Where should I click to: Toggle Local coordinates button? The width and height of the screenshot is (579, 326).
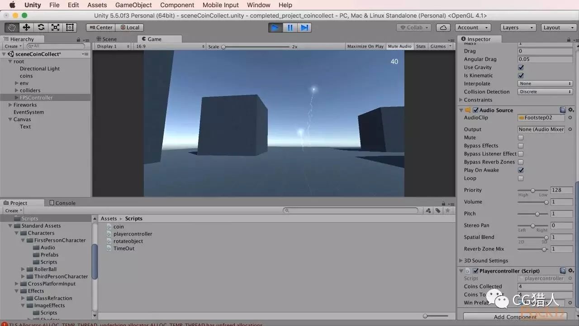(130, 27)
